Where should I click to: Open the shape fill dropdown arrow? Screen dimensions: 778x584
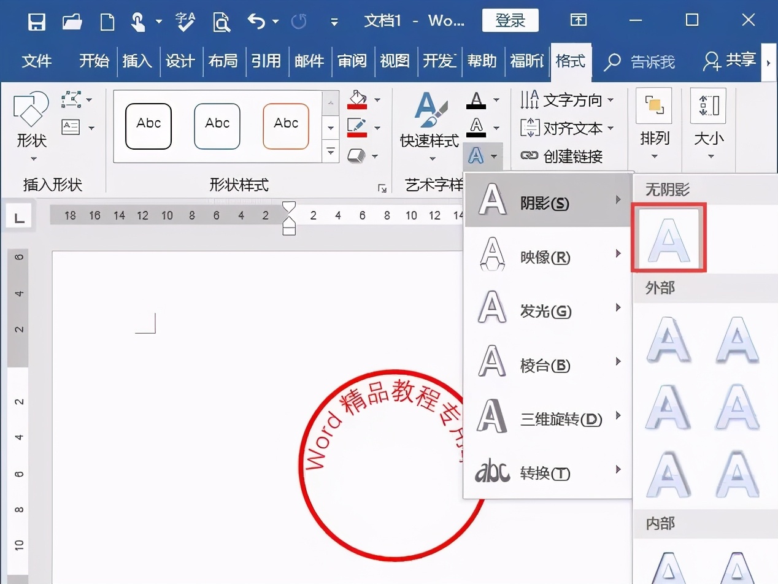pyautogui.click(x=377, y=100)
